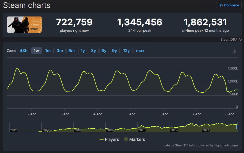Screen dimensions: 244x153
Task: Click the 1,862,531 all-time peak value
Action: pyautogui.click(x=205, y=22)
